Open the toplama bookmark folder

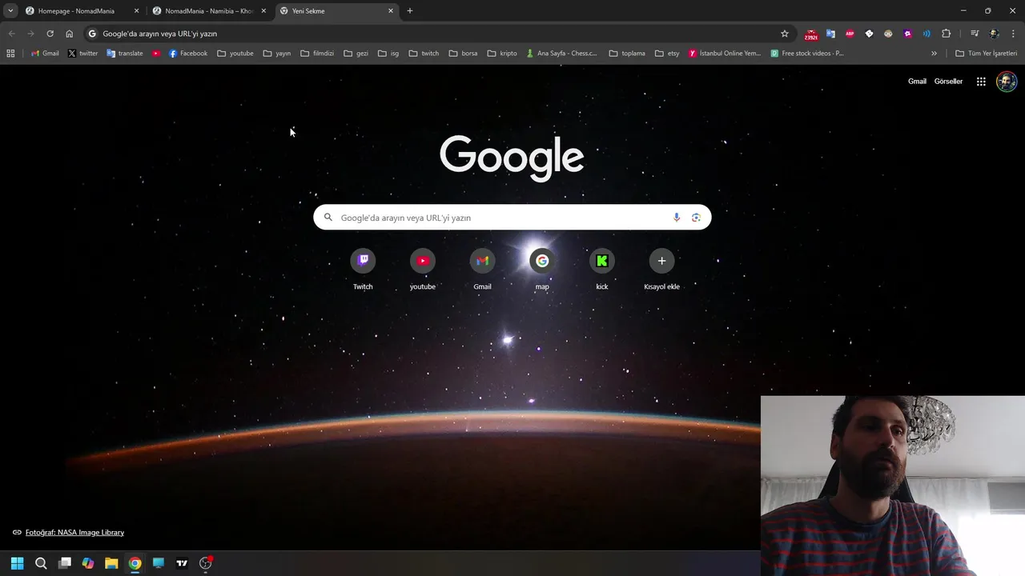(x=627, y=54)
